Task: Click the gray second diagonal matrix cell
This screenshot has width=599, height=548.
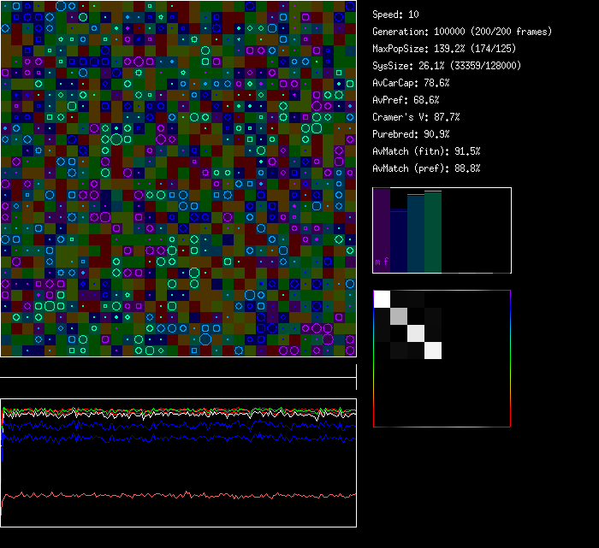Action: (x=400, y=316)
